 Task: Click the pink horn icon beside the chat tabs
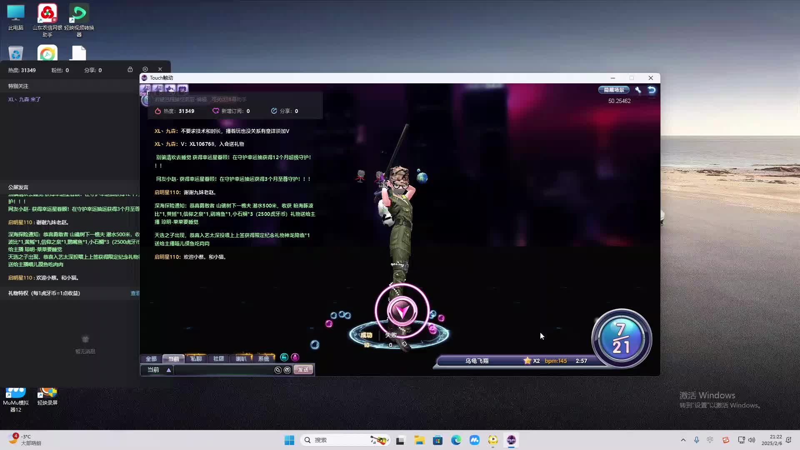(x=295, y=357)
